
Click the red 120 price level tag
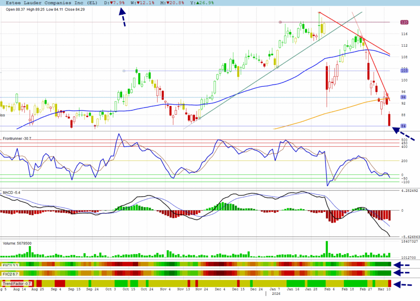[404, 23]
